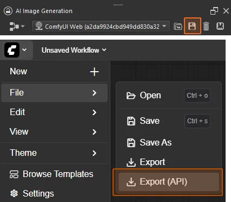Toggle the chevron next to ComfyUI logo
This screenshot has width=231, height=202.
click(24, 50)
